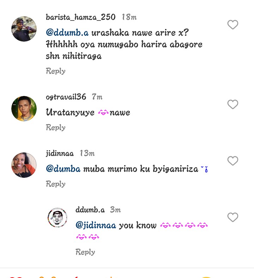Like barista_hamza_250's comment with the heart
Image resolution: width=254 pixels, height=278 pixels.
232,25
